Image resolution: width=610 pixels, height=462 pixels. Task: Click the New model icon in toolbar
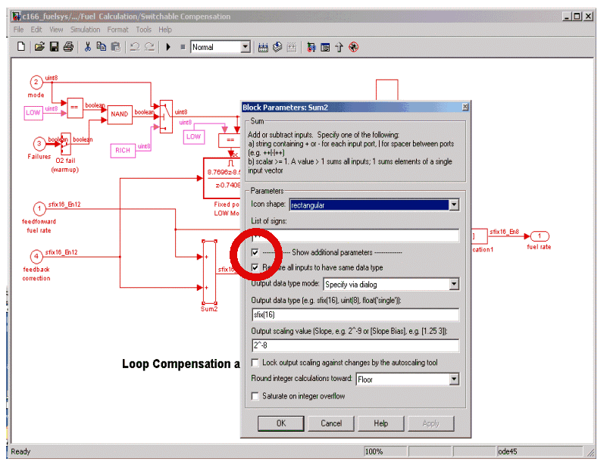pos(21,47)
